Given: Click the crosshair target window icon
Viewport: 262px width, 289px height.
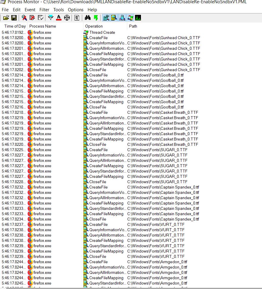Looking at the screenshot, I should pos(67,18).
